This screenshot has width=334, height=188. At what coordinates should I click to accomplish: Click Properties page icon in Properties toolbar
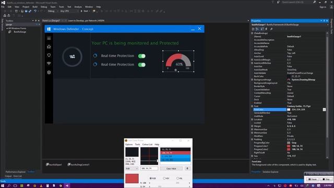262,29
